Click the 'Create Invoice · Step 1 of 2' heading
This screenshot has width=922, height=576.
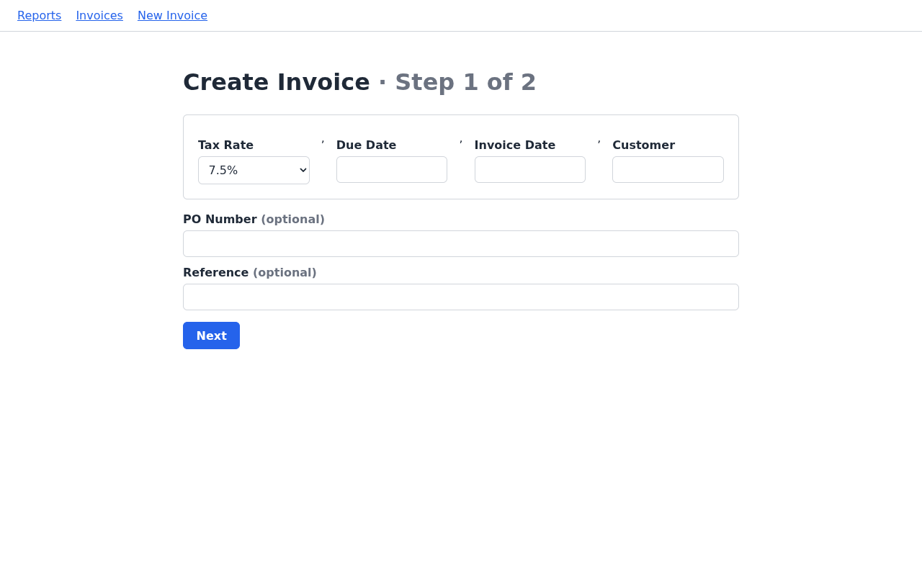359,82
